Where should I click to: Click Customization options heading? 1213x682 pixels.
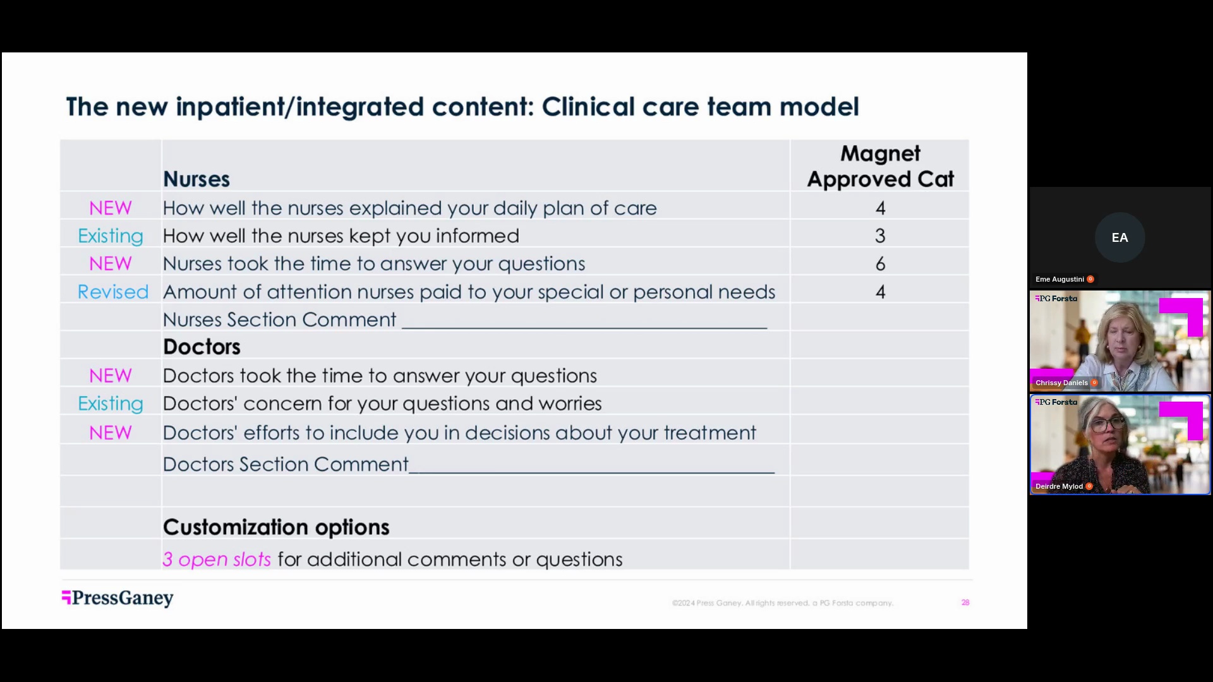[276, 527]
